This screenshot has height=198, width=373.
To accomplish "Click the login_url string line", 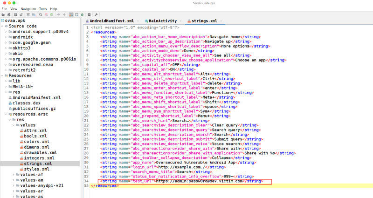I will 163,167.
